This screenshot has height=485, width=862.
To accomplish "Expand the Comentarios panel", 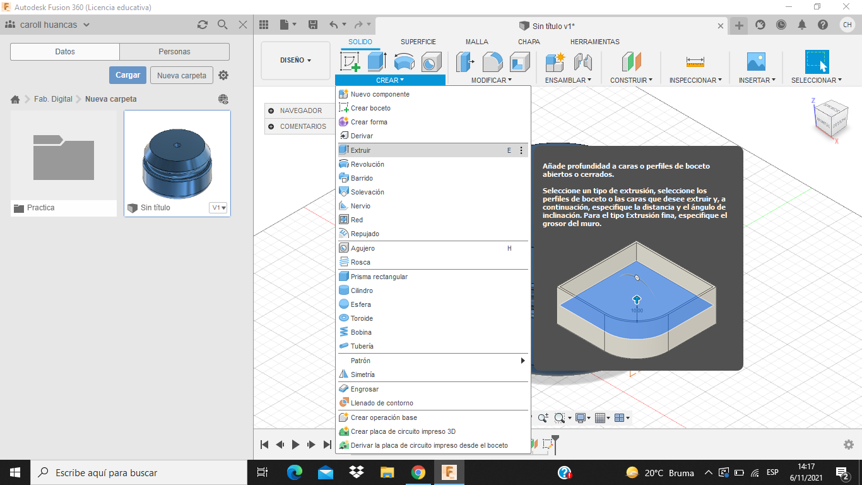I will tap(271, 126).
